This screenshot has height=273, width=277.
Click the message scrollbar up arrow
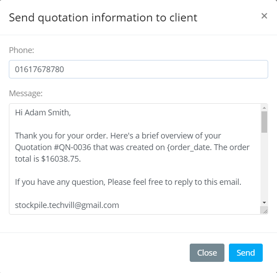(x=264, y=108)
